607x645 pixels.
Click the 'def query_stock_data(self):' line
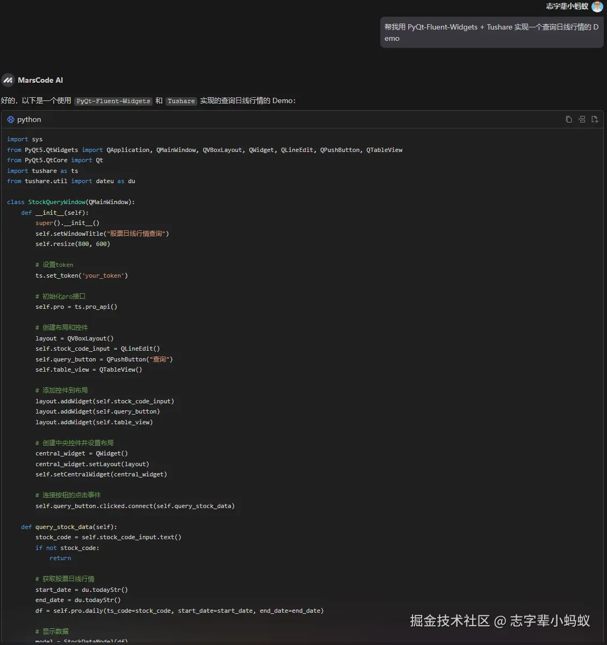(x=69, y=527)
